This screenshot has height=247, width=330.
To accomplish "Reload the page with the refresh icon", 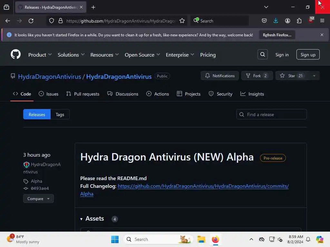I will point(31,21).
